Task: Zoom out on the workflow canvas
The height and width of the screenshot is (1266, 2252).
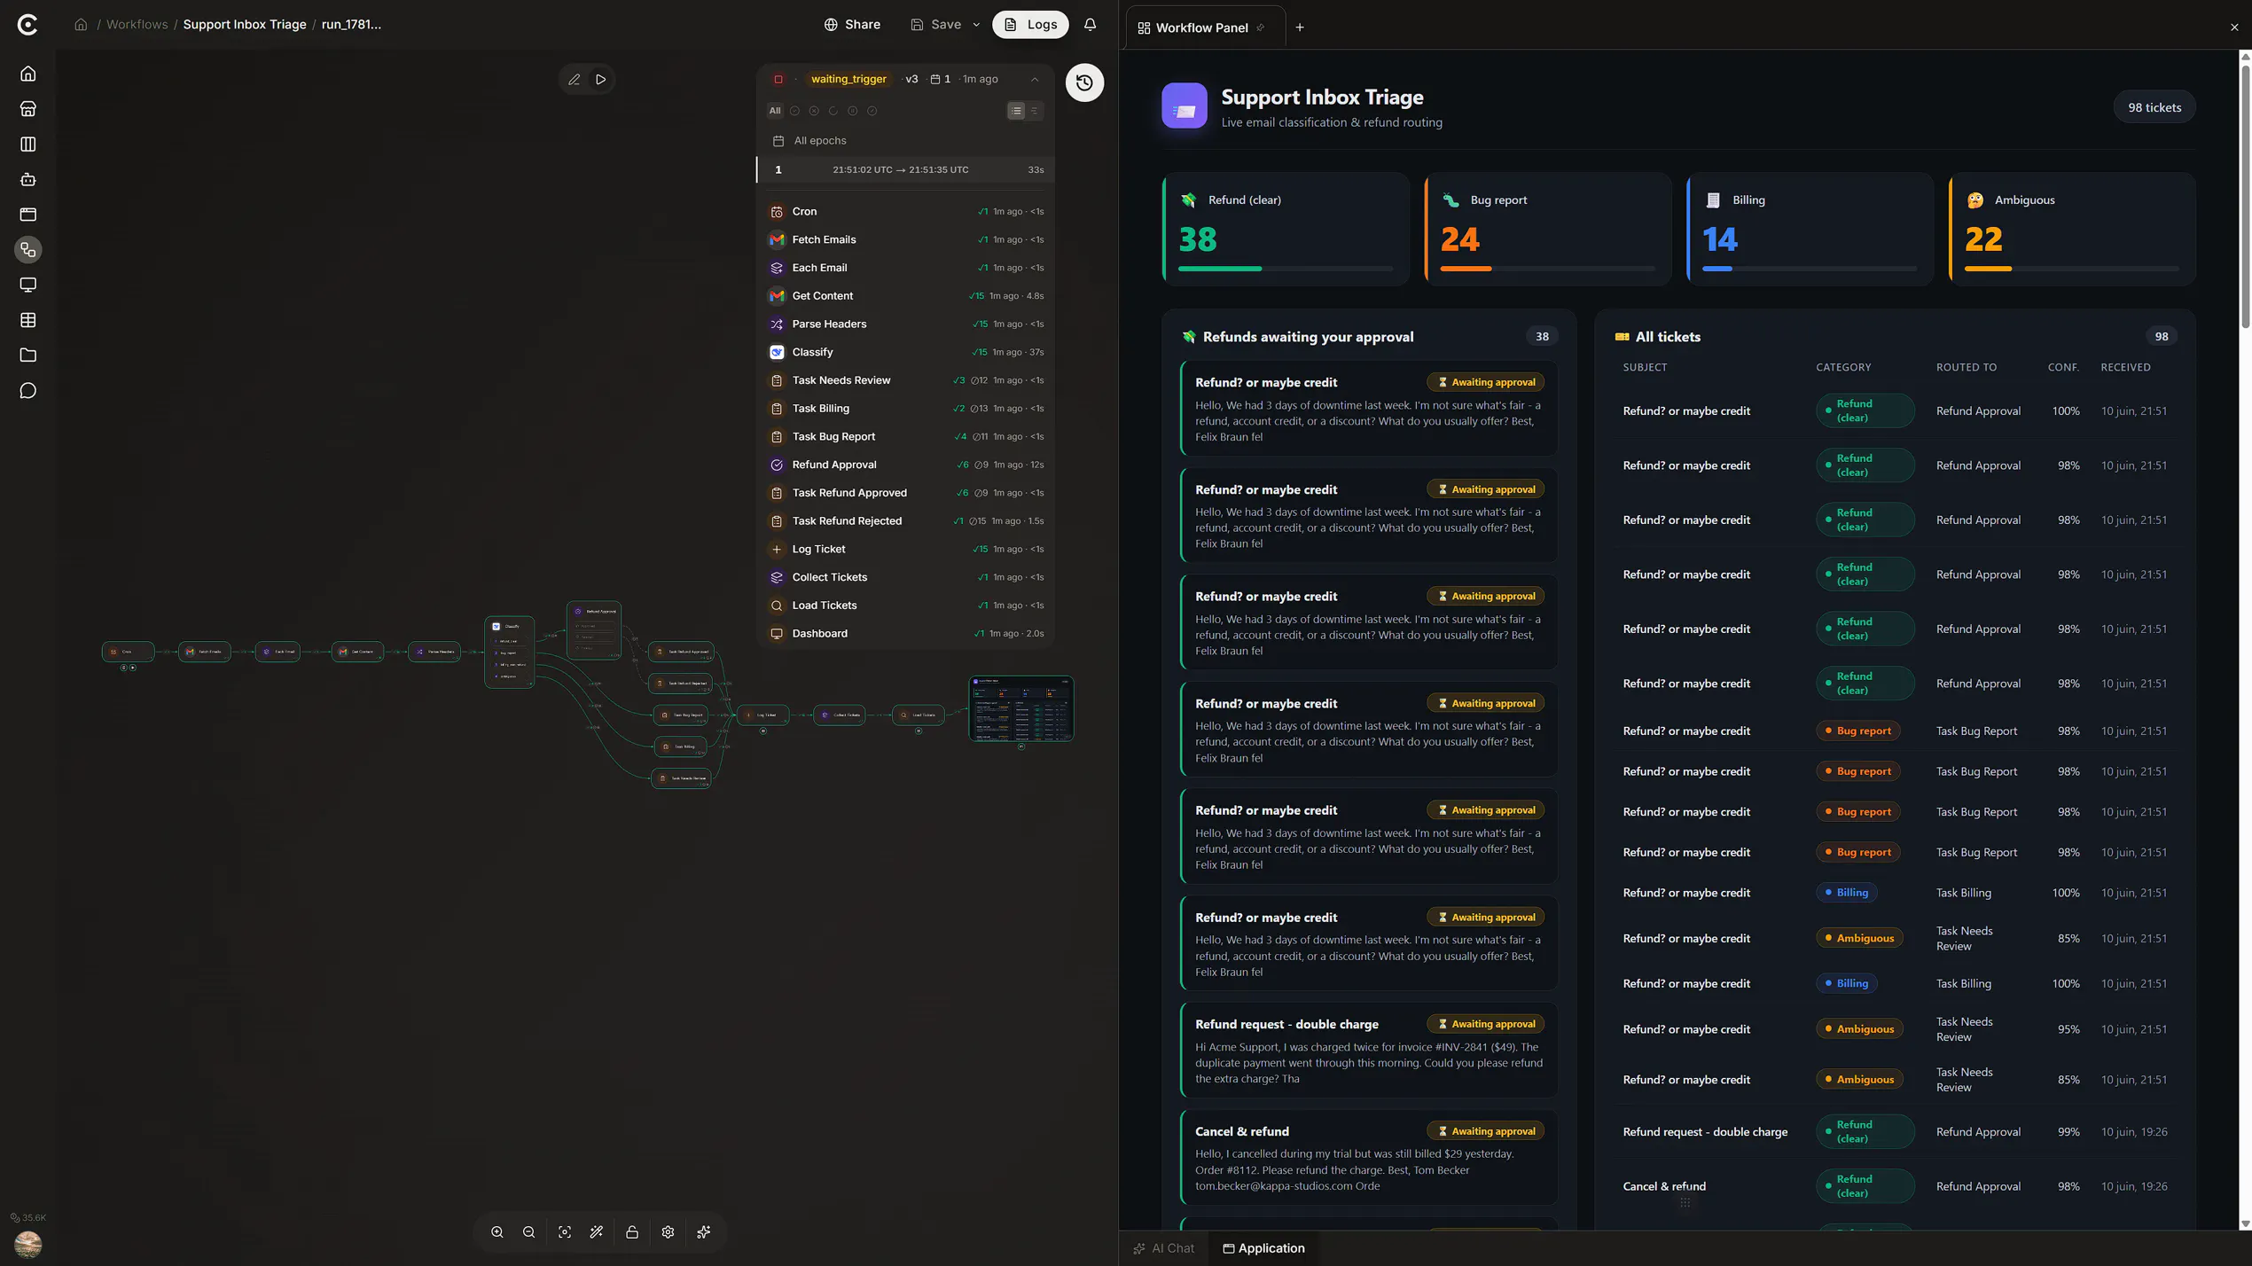Action: (529, 1232)
